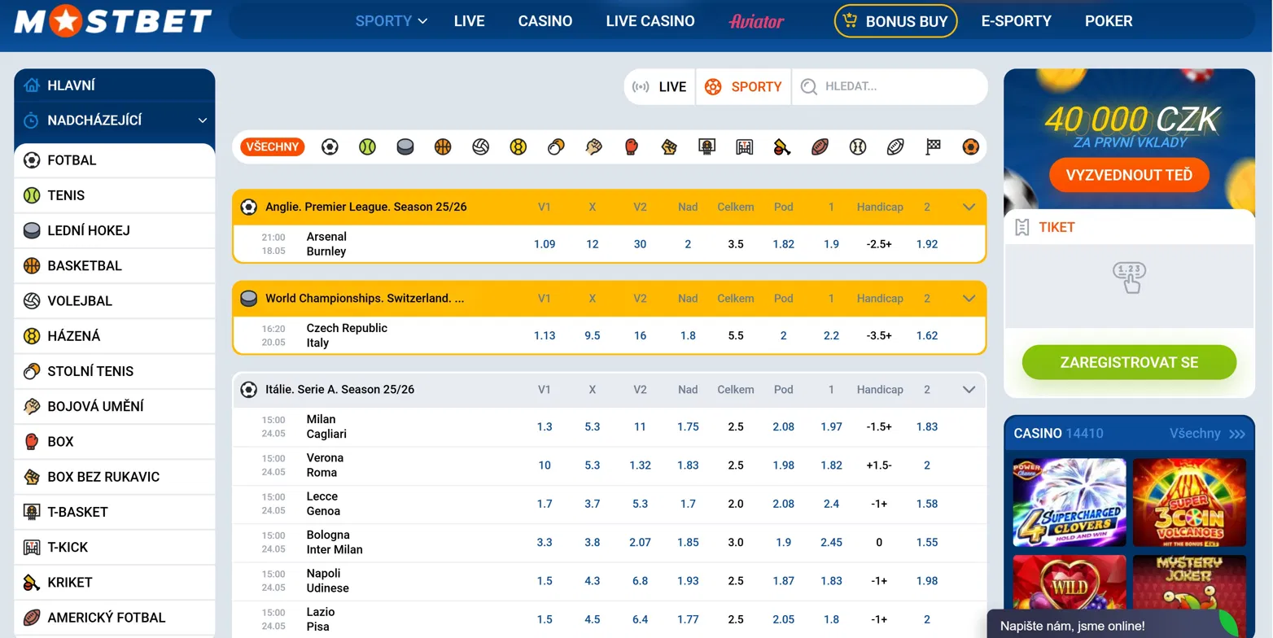Open the SPORTY dropdown in the top navigation
The height and width of the screenshot is (638, 1273).
pyautogui.click(x=392, y=21)
